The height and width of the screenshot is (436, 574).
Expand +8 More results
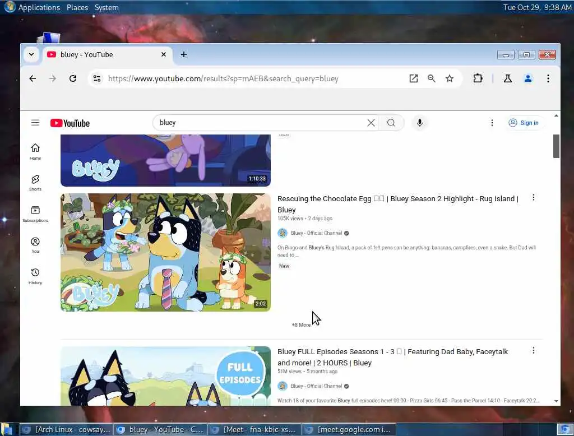click(x=301, y=324)
